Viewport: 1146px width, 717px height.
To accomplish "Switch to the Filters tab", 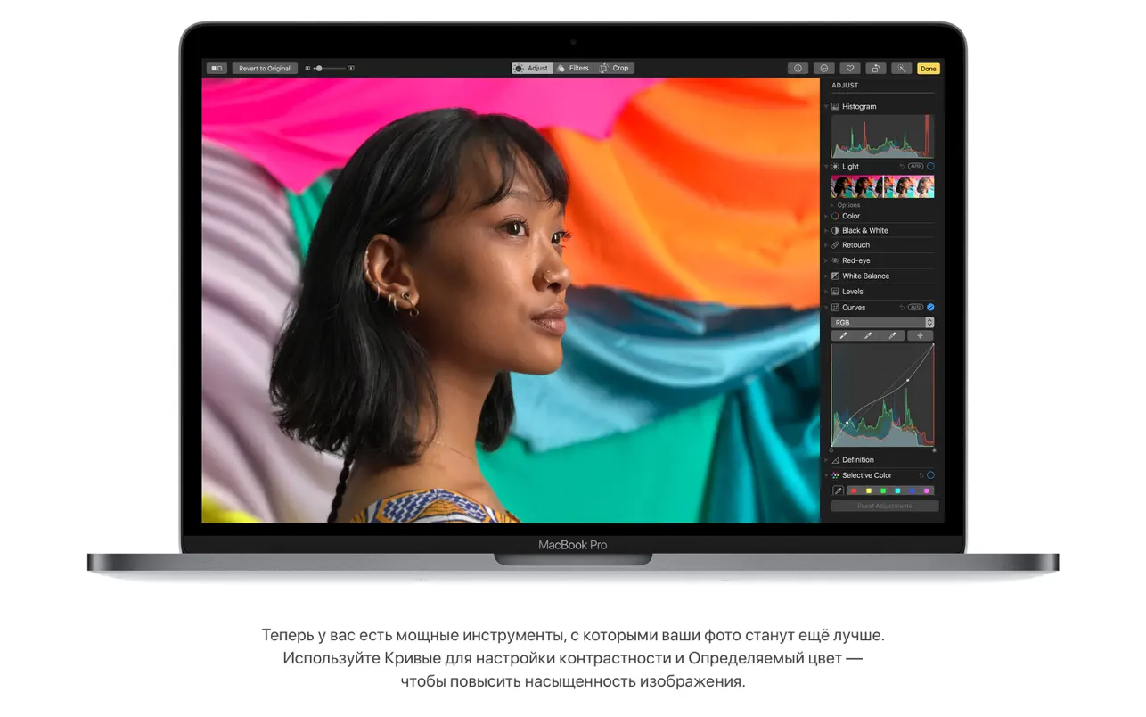I will click(574, 68).
